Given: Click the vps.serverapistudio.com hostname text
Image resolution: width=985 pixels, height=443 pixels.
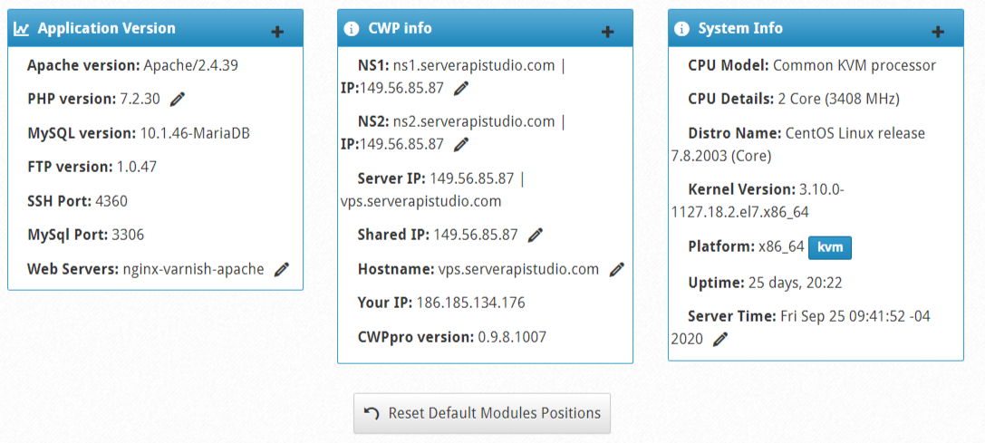Looking at the screenshot, I should pyautogui.click(x=518, y=270).
